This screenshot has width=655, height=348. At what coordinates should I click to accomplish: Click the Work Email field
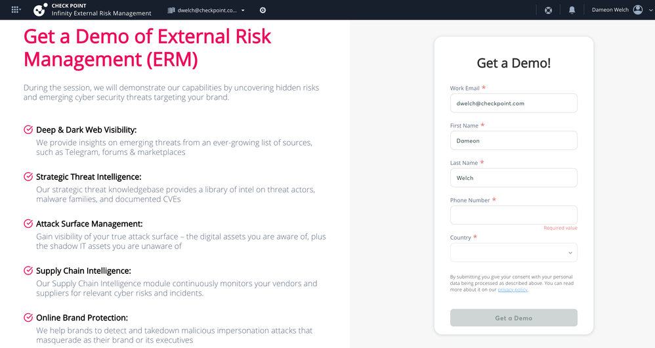pos(513,103)
